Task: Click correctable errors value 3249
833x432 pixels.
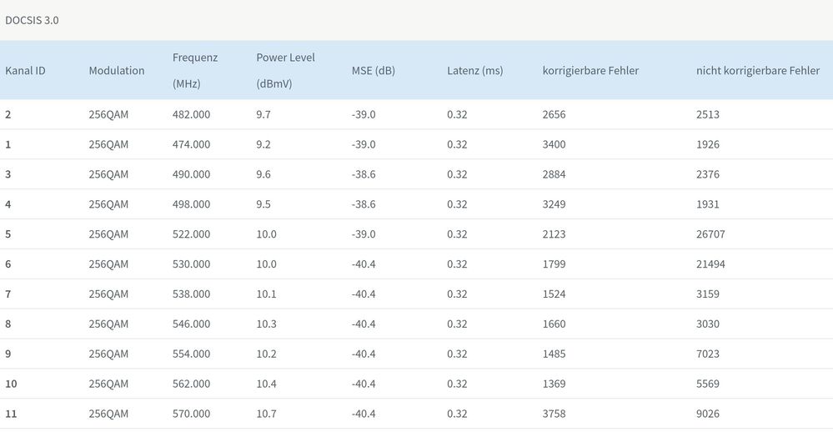Action: click(x=554, y=204)
